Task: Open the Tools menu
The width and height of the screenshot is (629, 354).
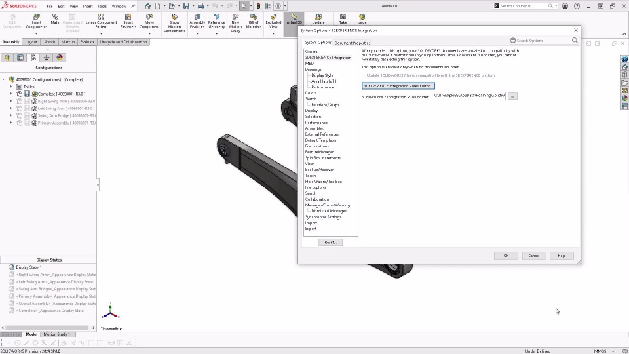Action: (102, 6)
